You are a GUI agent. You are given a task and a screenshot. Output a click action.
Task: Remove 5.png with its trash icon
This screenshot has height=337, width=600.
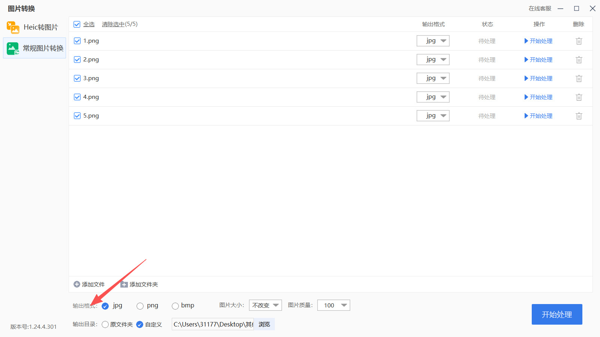click(x=579, y=116)
